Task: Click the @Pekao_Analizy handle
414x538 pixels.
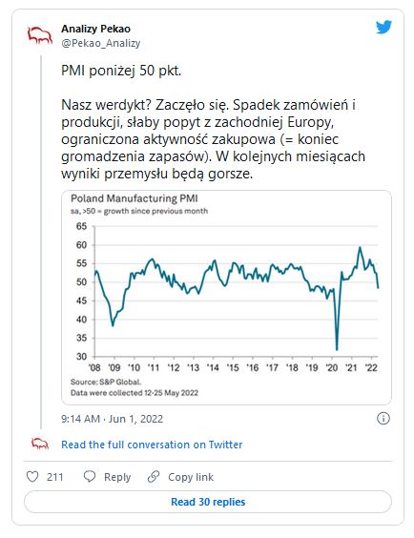Action: (100, 44)
